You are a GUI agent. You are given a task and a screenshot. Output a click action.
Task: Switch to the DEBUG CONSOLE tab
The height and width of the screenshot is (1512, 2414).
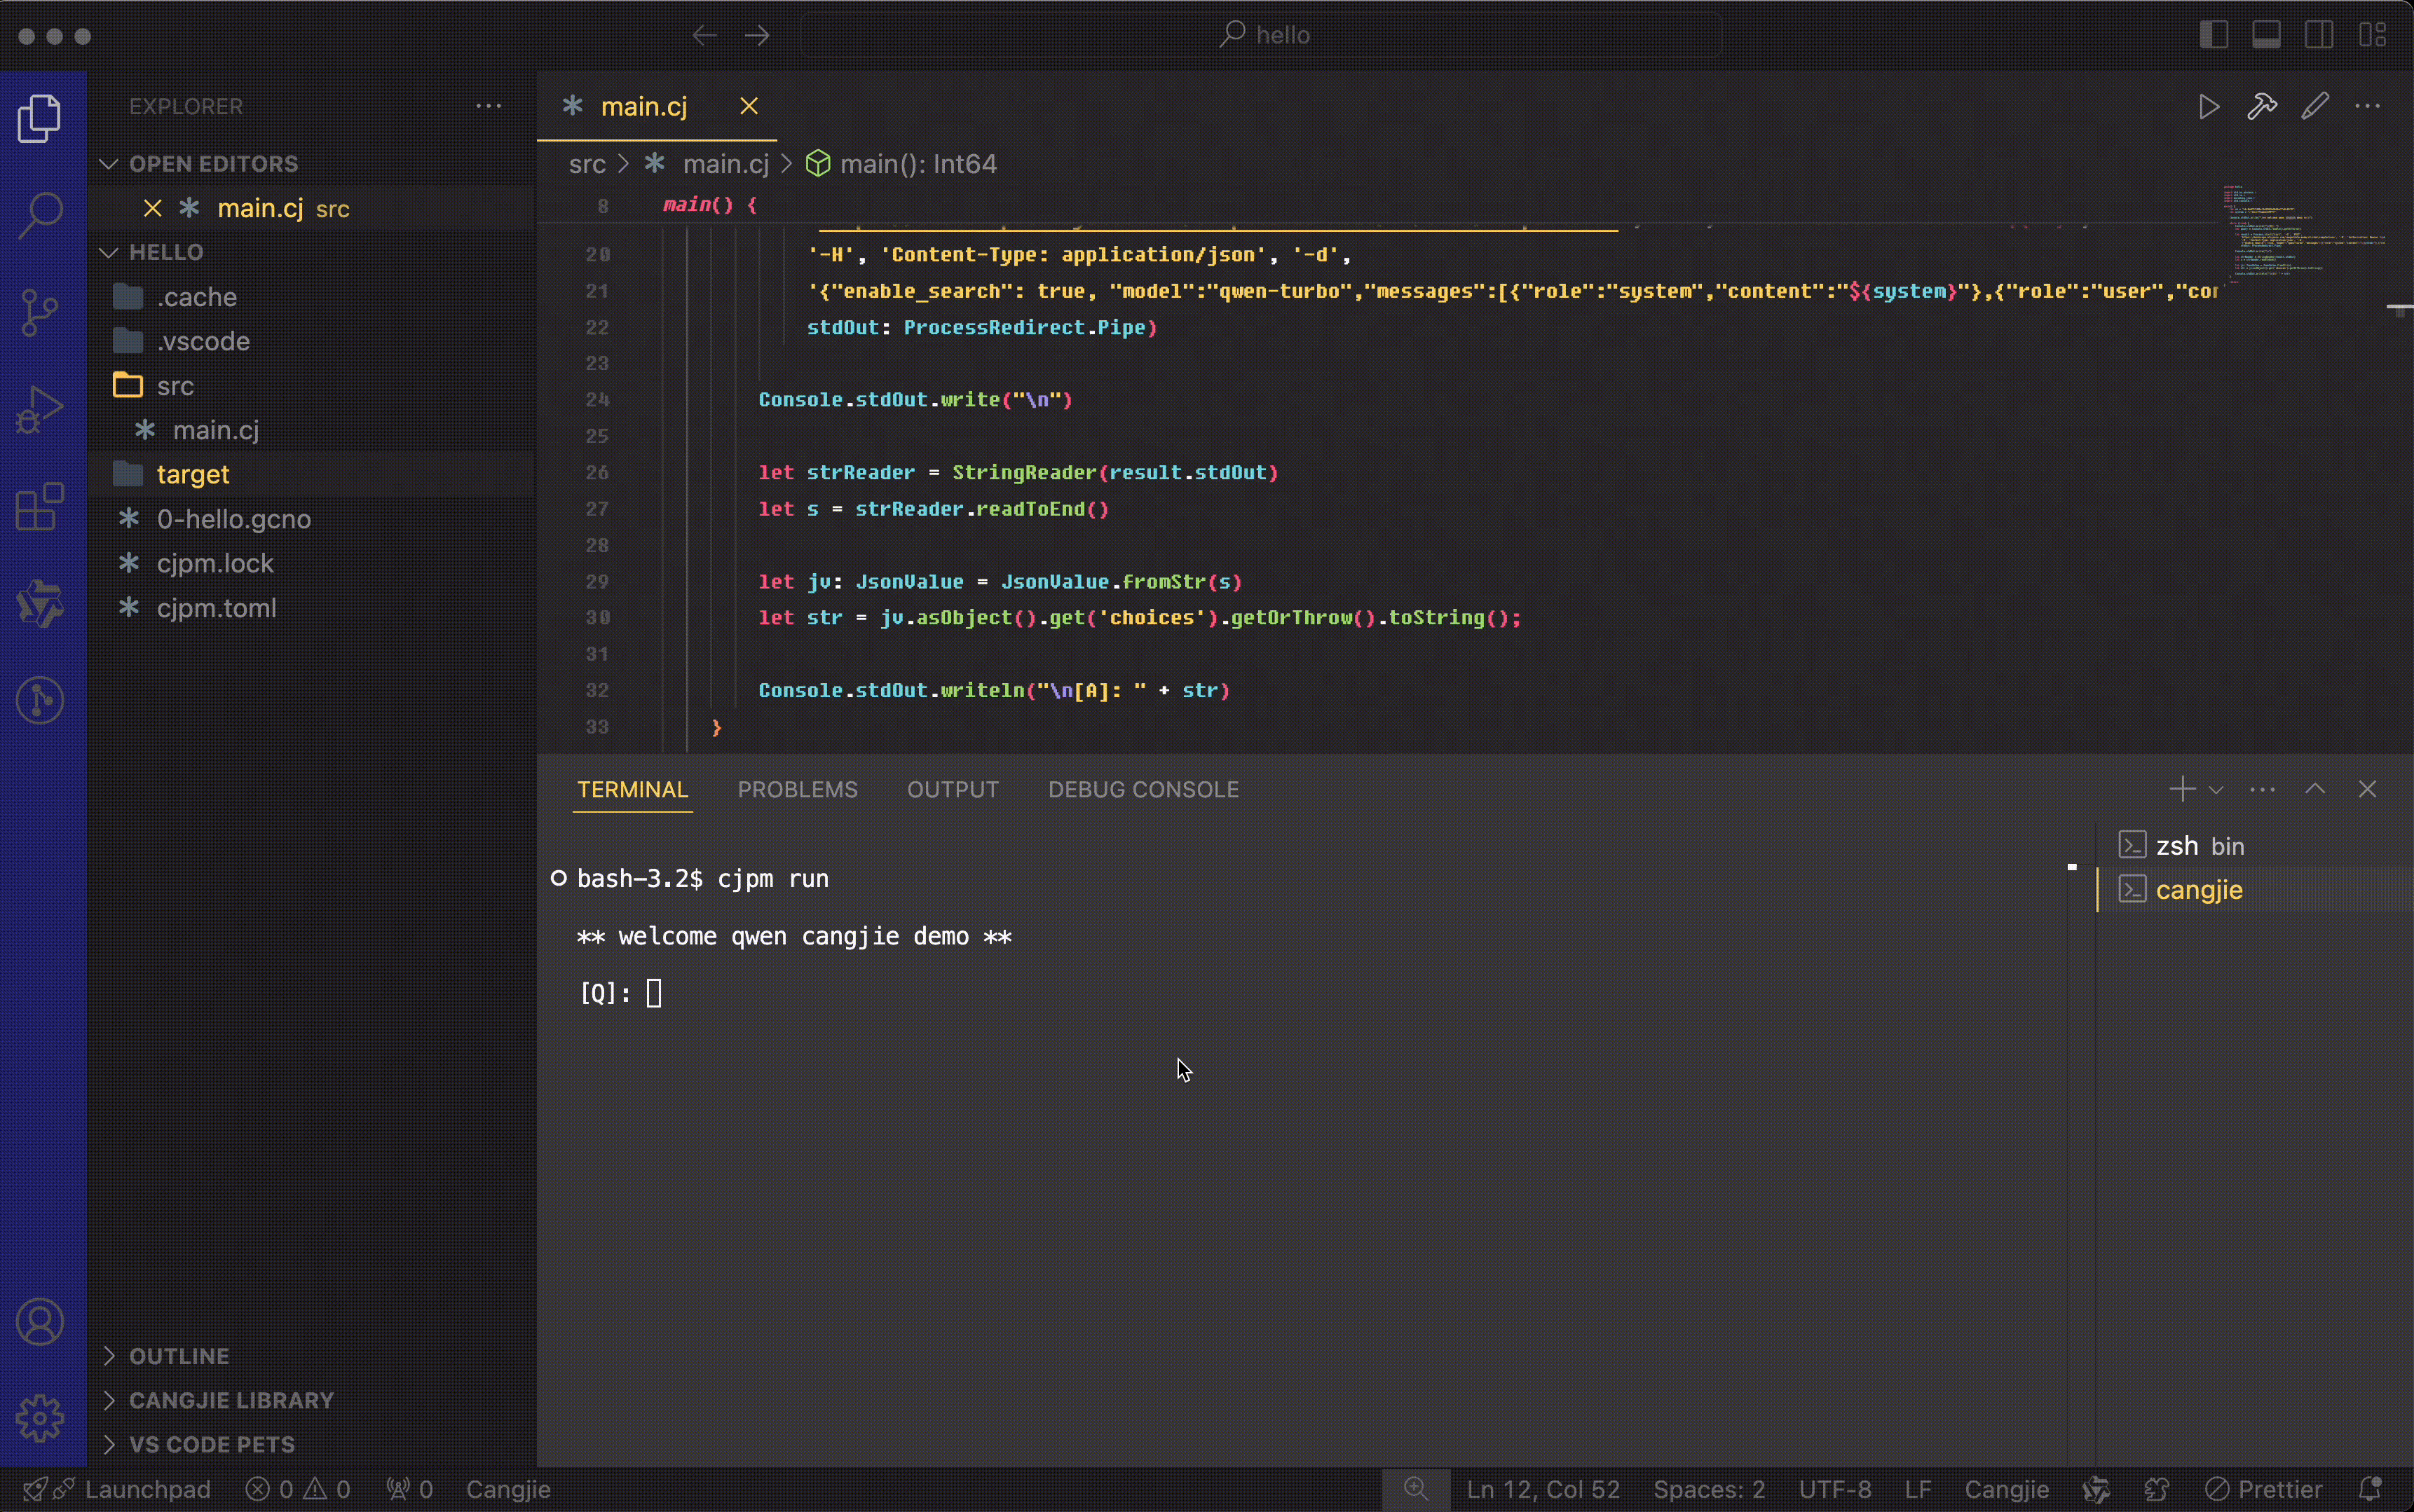1143,790
